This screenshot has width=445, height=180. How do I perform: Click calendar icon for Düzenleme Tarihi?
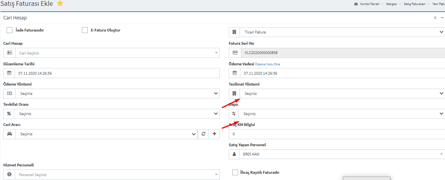[x=9, y=73]
